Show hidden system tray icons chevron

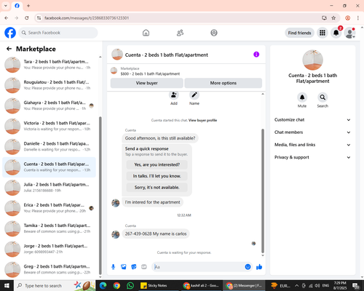click(296, 285)
